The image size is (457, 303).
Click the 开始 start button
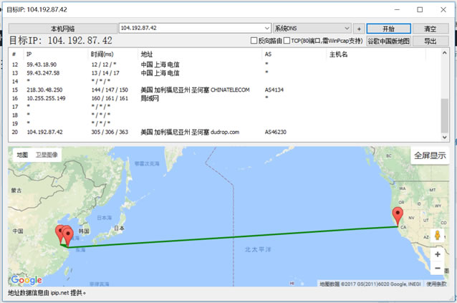point(388,29)
